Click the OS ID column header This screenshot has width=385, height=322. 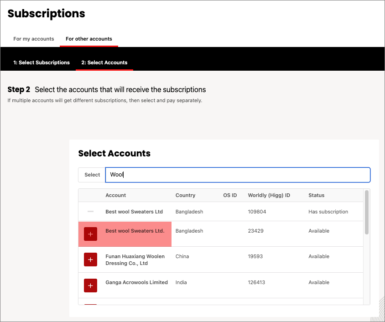click(230, 195)
